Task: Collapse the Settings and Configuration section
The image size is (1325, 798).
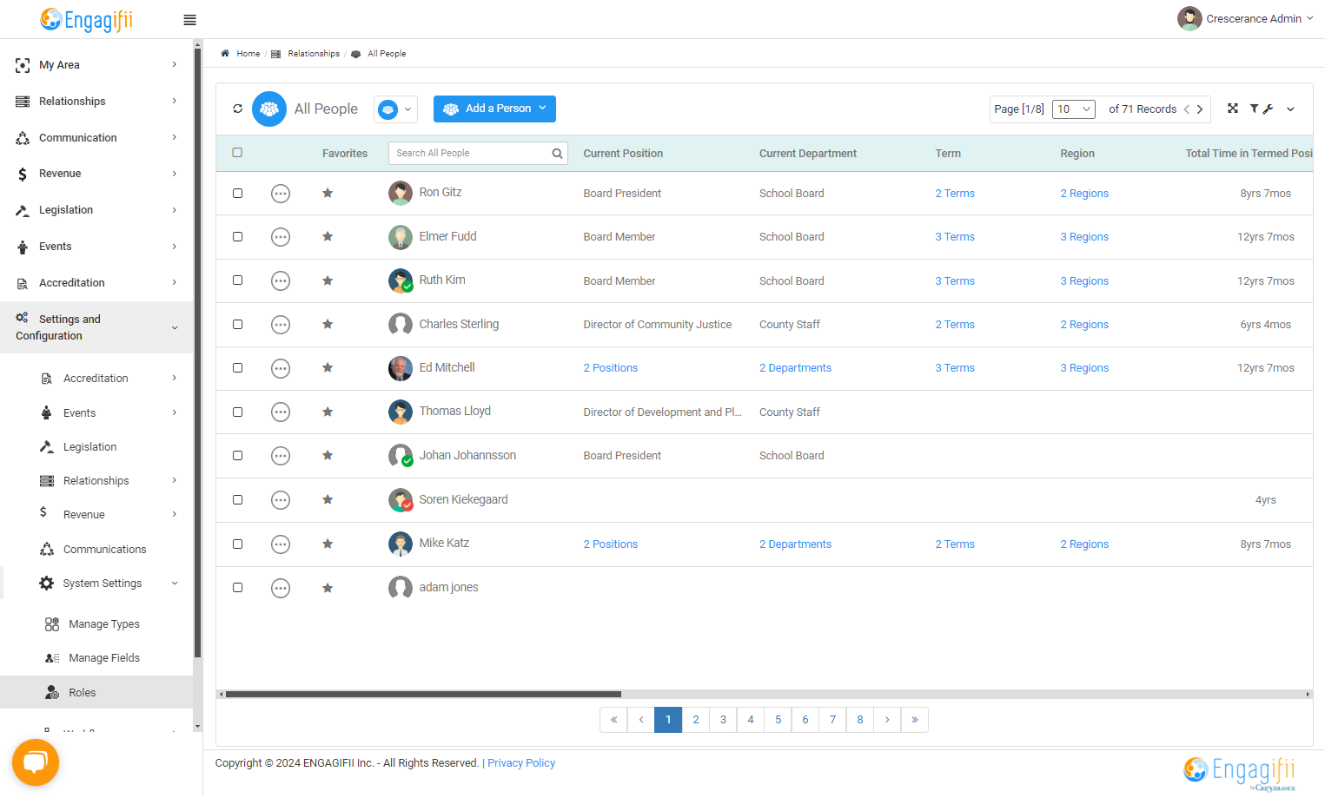Action: (96, 327)
